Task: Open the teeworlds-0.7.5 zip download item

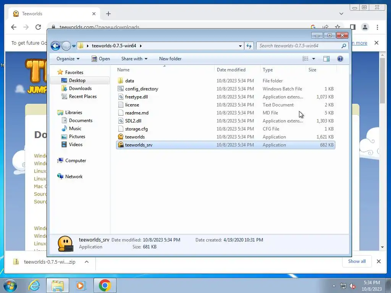Action: pos(50,262)
